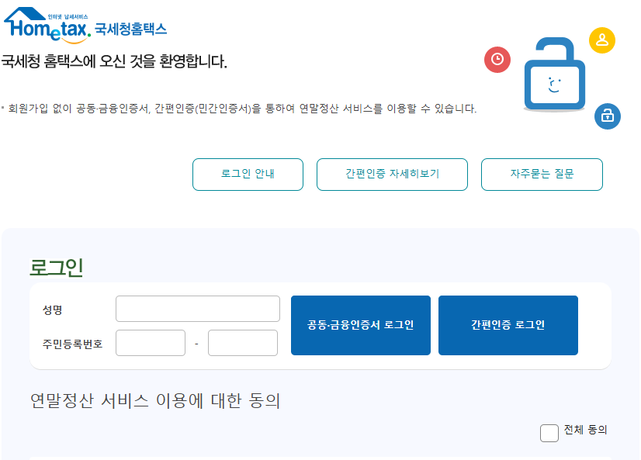Open 간편인증 자세히보기 details
Image resolution: width=641 pixels, height=460 pixels.
[391, 174]
